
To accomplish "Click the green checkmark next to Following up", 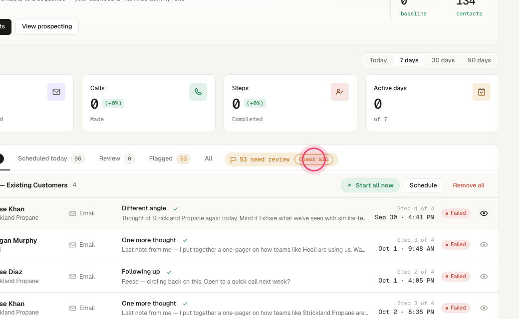I will pyautogui.click(x=169, y=272).
